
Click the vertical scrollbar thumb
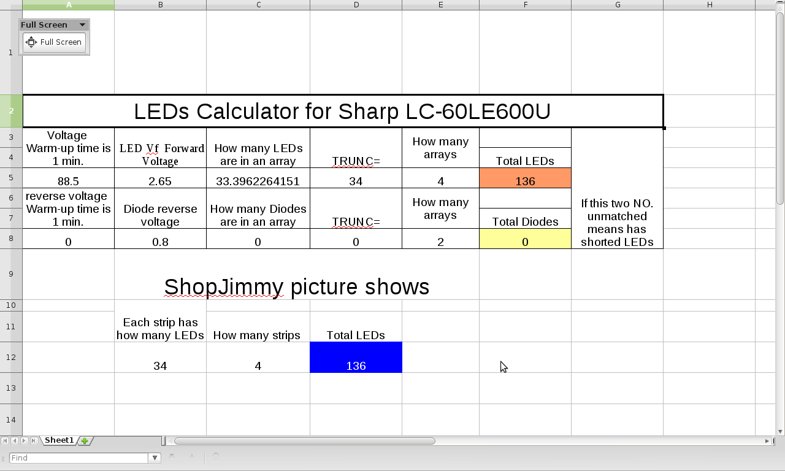click(780, 109)
